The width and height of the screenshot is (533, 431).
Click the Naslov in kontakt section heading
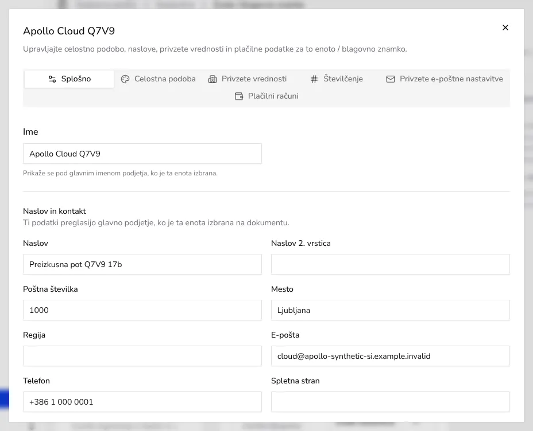pos(55,211)
